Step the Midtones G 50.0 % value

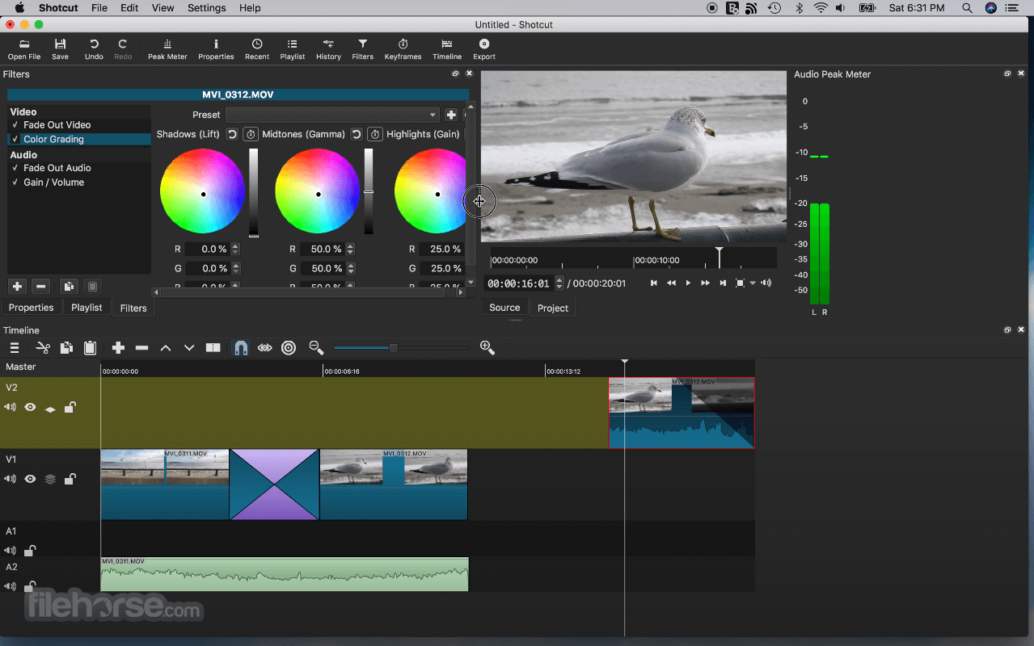click(351, 269)
